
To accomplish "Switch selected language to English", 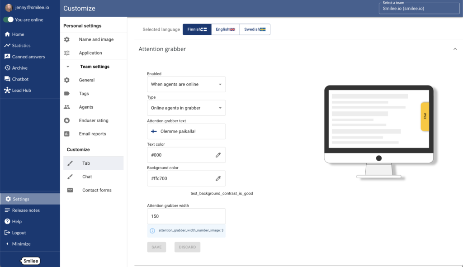I will click(225, 29).
